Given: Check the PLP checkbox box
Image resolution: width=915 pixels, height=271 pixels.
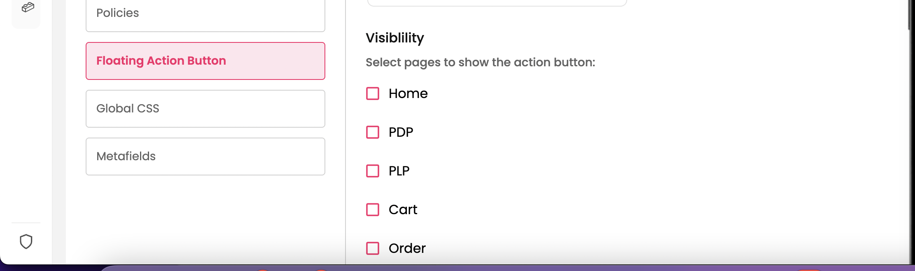Looking at the screenshot, I should (373, 171).
